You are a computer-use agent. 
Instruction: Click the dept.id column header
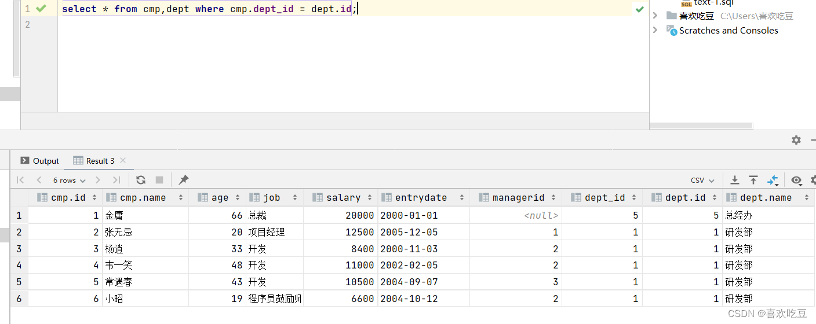tap(682, 198)
